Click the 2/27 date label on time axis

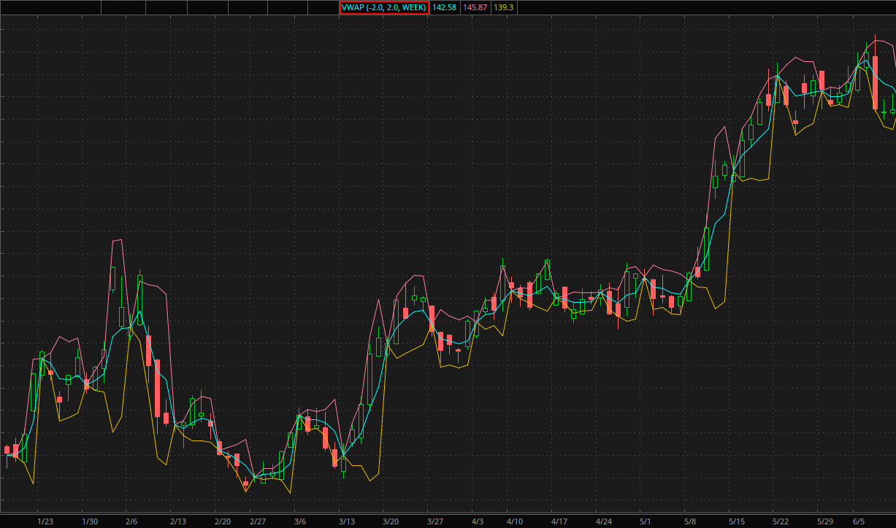(258, 521)
